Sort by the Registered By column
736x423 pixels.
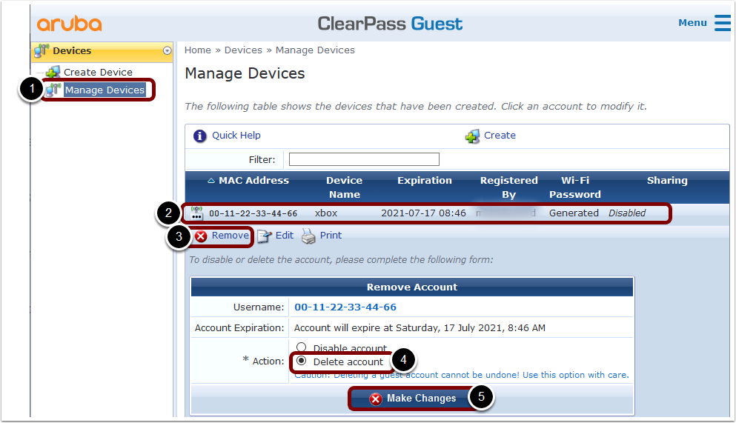tap(508, 187)
